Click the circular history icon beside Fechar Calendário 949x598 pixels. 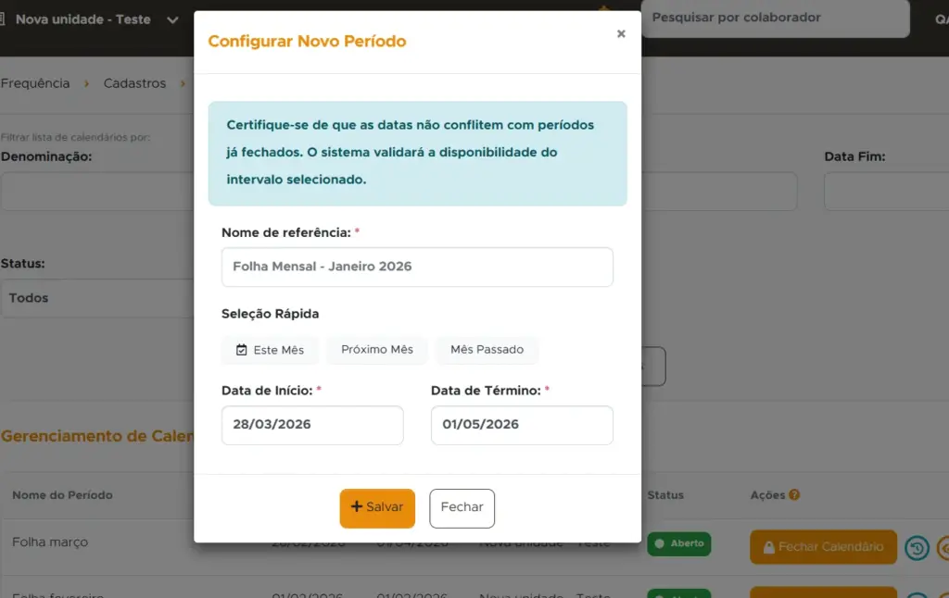click(917, 547)
